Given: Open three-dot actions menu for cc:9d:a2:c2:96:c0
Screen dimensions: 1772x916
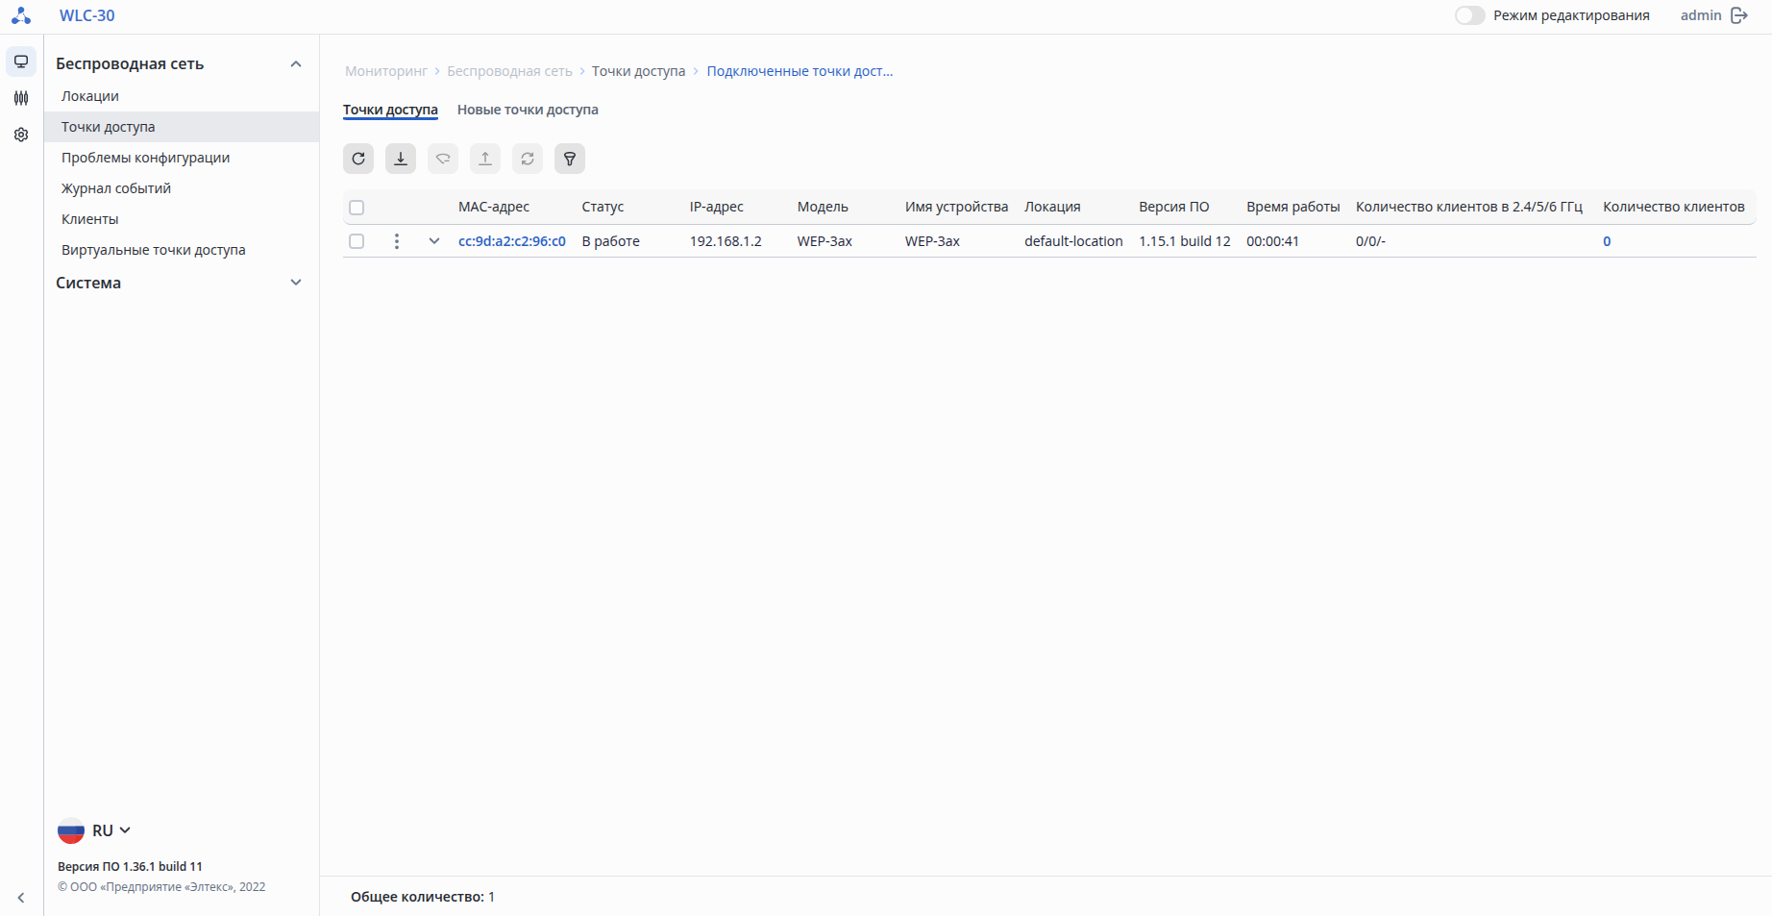Looking at the screenshot, I should [397, 241].
